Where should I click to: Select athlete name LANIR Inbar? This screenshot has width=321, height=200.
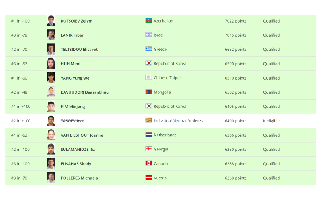click(x=72, y=35)
